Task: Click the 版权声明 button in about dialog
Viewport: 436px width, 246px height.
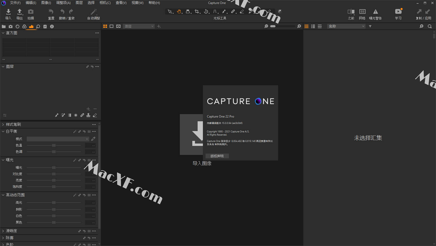Action: pyautogui.click(x=217, y=156)
